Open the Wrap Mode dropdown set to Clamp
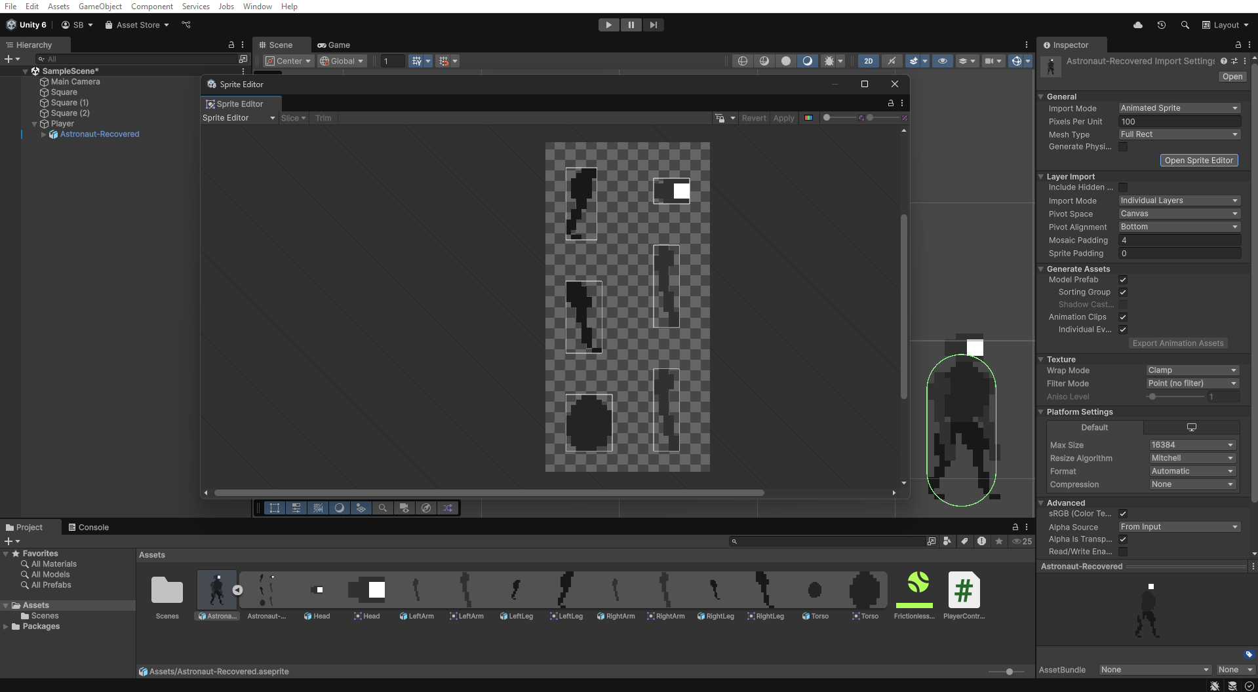1258x692 pixels. point(1192,370)
